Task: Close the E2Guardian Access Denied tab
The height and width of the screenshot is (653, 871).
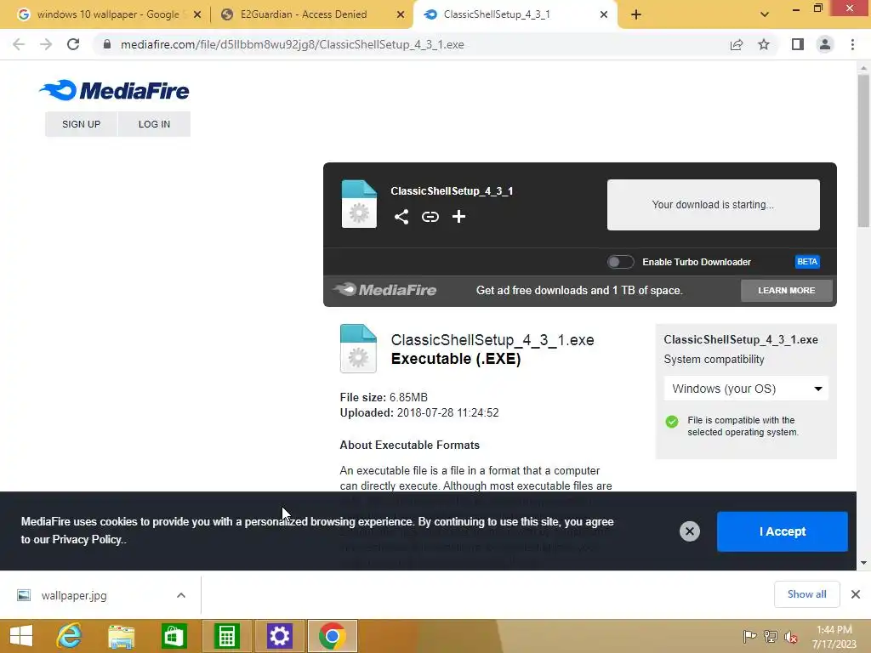Action: [401, 14]
